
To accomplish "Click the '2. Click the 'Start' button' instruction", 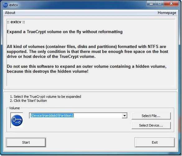I will tap(28, 101).
